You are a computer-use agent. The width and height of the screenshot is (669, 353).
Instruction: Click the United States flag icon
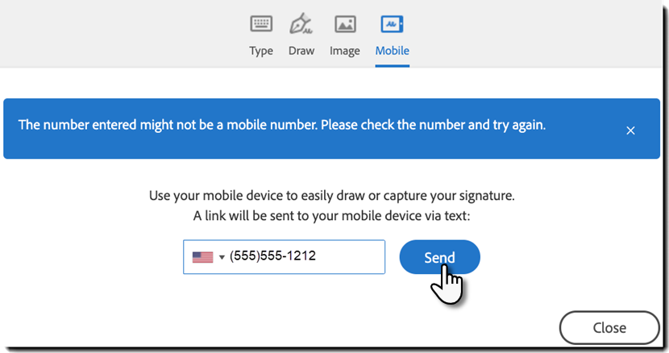coord(202,257)
